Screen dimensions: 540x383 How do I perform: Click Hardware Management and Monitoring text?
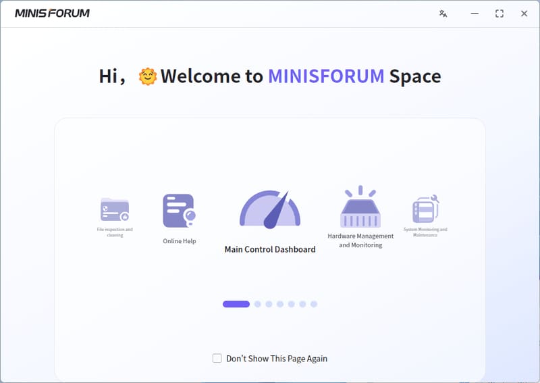click(x=360, y=240)
